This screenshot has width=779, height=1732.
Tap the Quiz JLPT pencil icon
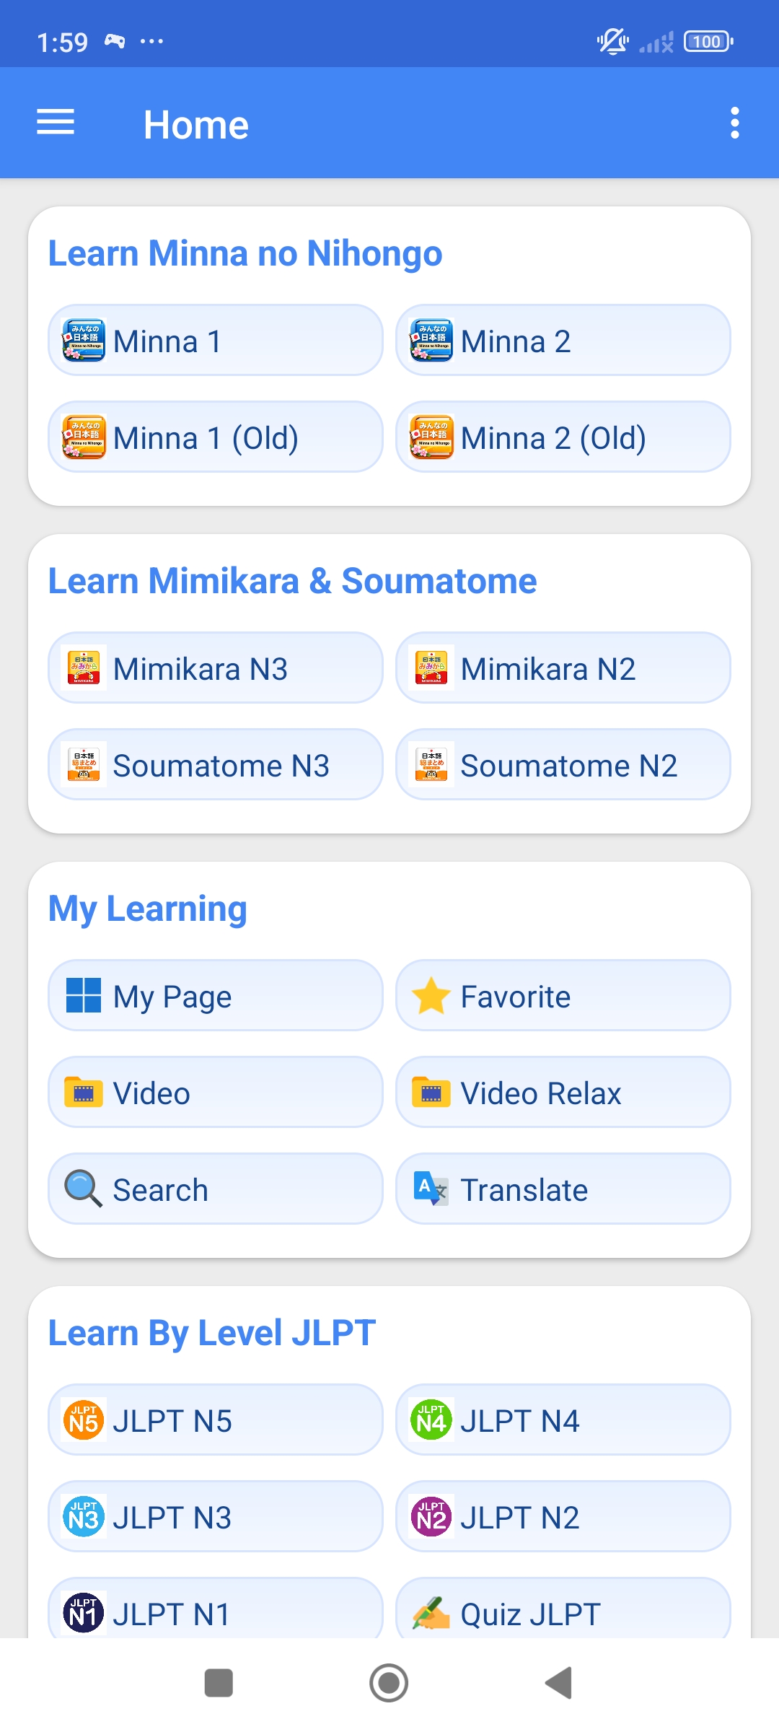[x=431, y=1614]
